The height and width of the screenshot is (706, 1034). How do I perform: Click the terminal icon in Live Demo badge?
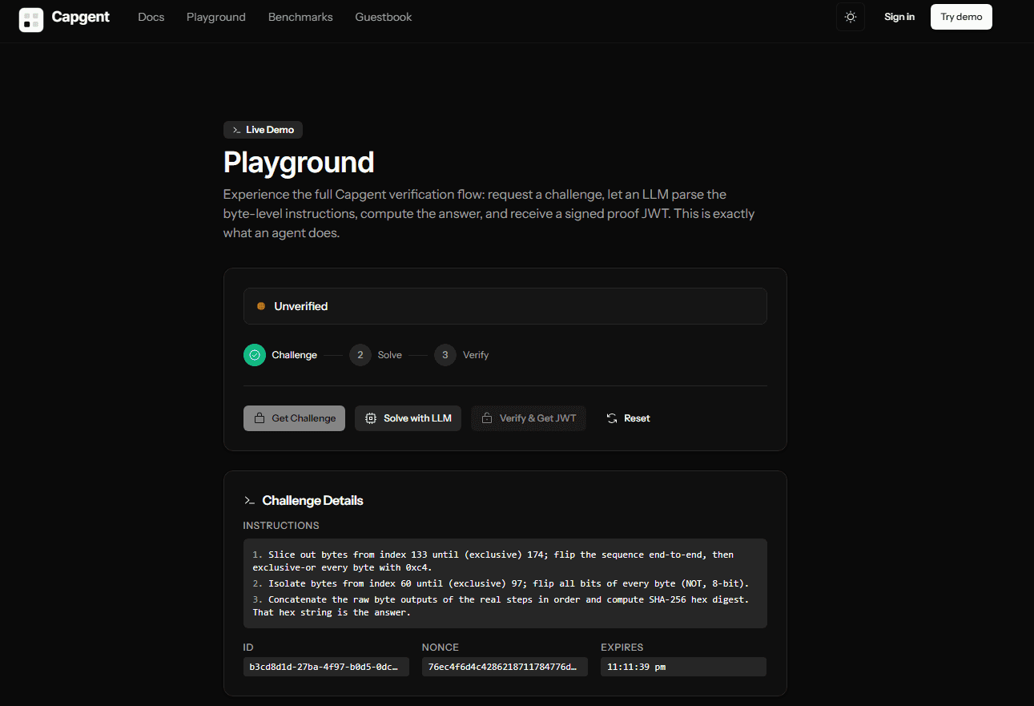(236, 130)
